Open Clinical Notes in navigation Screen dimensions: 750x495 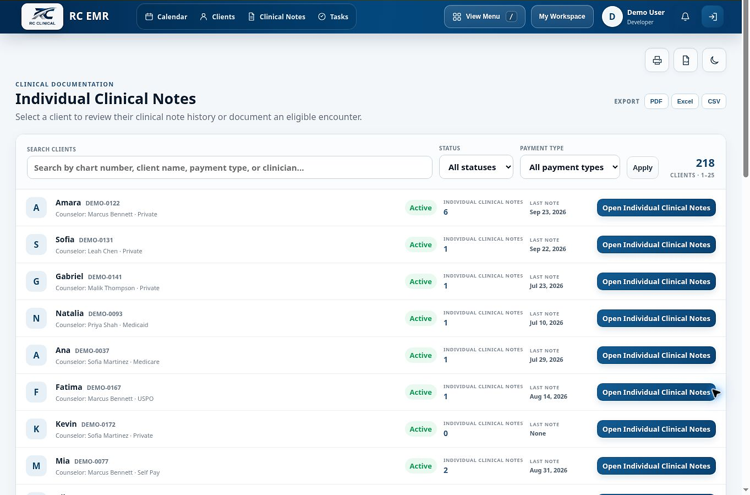(x=277, y=17)
